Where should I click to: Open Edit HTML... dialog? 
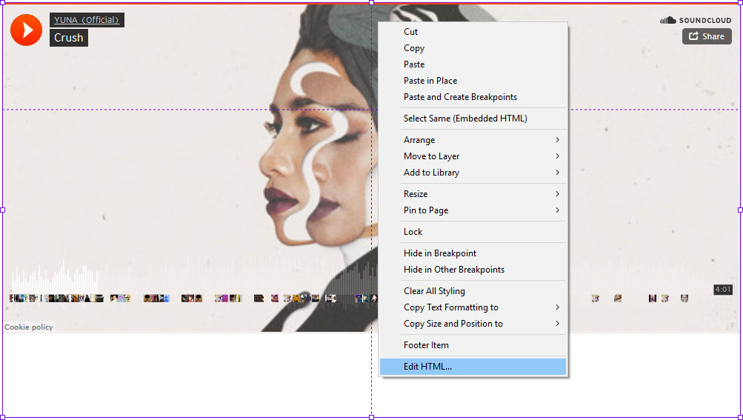(473, 367)
